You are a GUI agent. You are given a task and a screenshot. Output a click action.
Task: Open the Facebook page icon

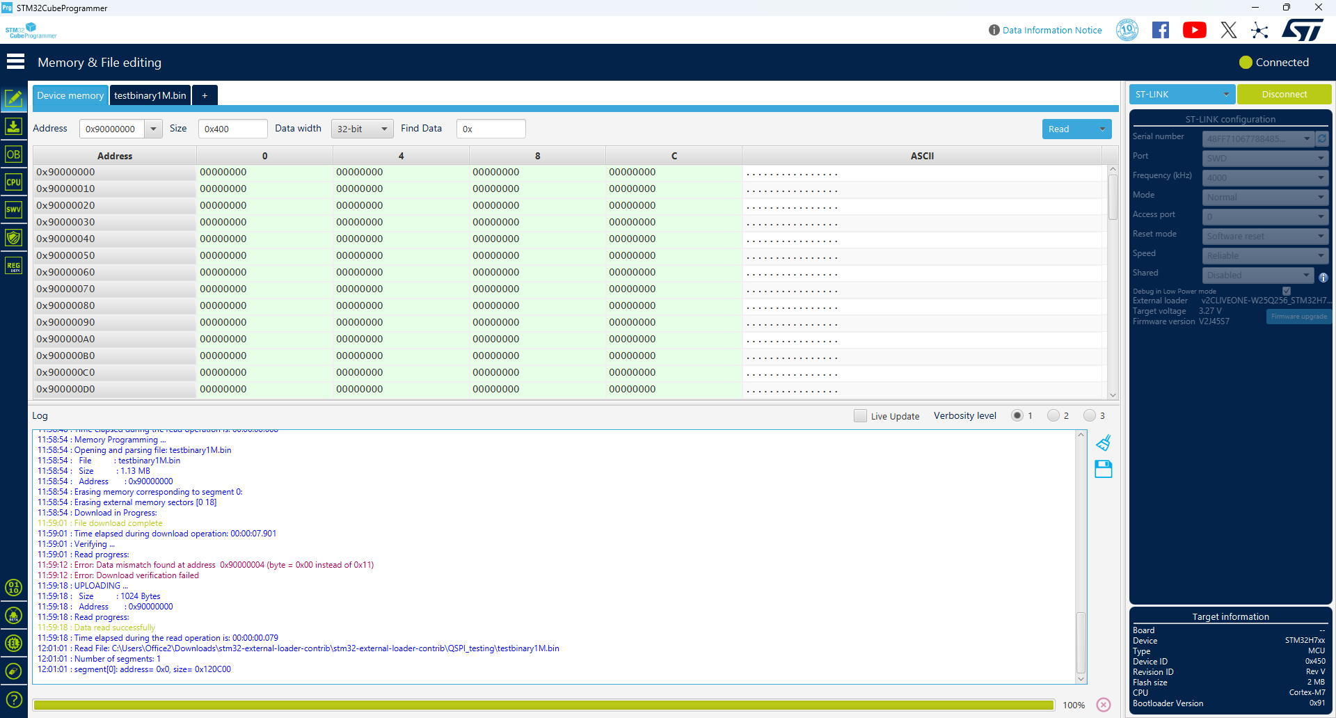tap(1161, 30)
